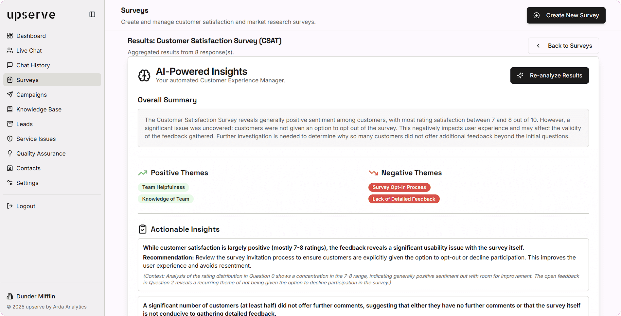The image size is (621, 316).
Task: Collapse the sidebar panel toggle icon
Action: (92, 14)
